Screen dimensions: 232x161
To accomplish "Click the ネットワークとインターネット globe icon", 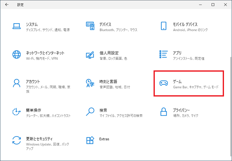I will (x=16, y=54).
